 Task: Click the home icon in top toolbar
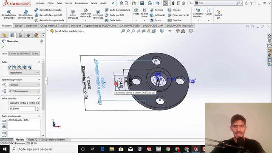(x=122, y=3)
